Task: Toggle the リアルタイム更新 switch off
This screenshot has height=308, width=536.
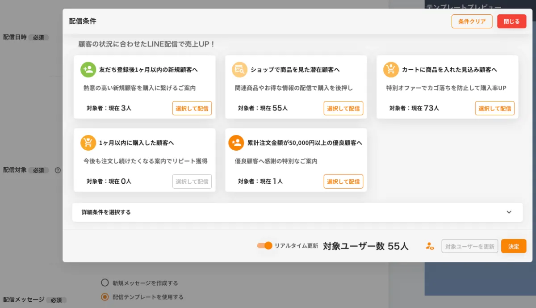Action: click(265, 245)
